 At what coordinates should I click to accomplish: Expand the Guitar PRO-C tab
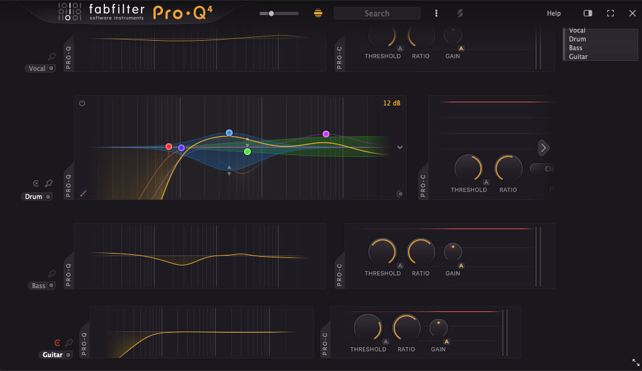pyautogui.click(x=324, y=341)
